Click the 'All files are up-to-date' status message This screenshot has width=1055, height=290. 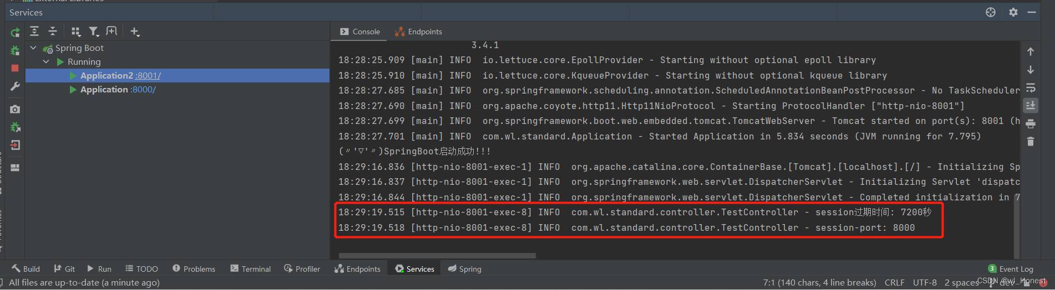[x=84, y=282]
